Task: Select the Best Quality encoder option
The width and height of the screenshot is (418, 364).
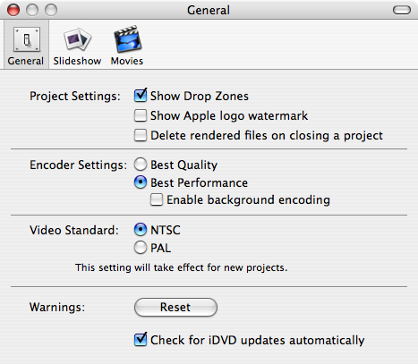Action: pos(141,165)
